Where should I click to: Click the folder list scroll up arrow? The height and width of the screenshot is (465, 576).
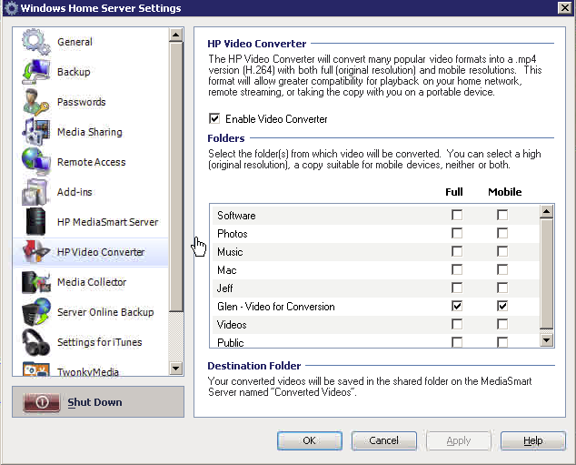pos(547,211)
